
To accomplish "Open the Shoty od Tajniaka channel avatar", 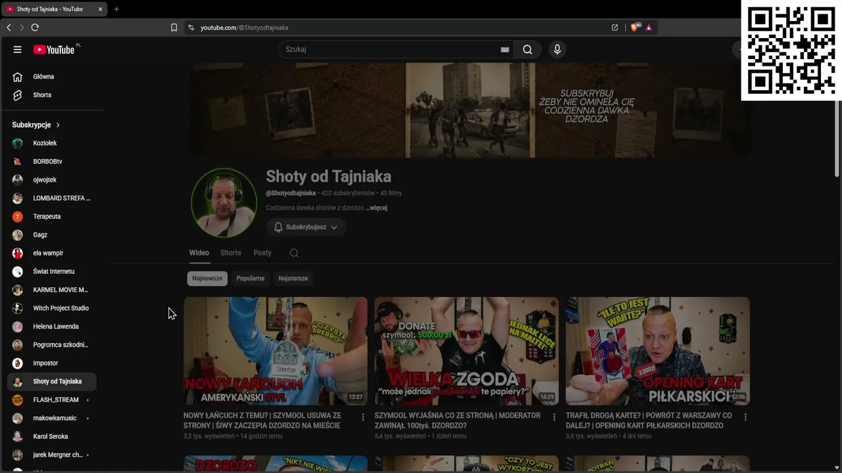I will tap(224, 202).
